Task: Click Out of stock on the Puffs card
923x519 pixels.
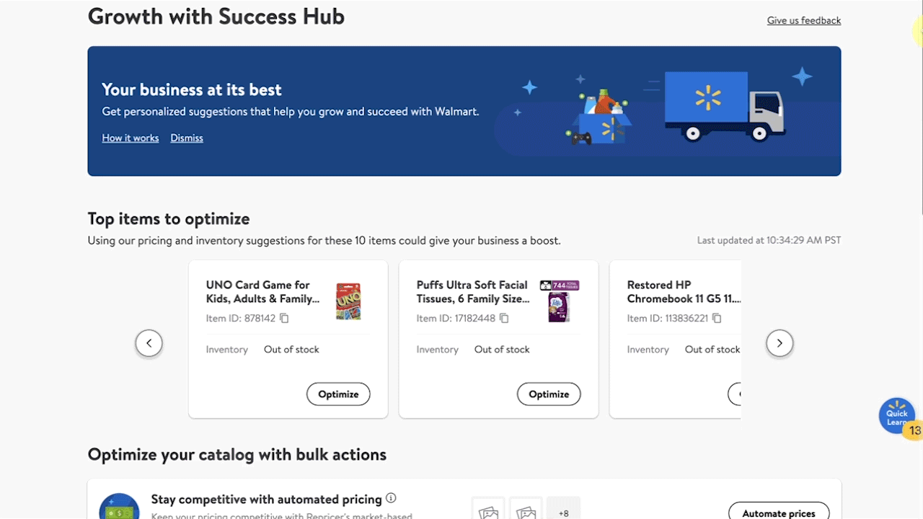Action: point(502,350)
